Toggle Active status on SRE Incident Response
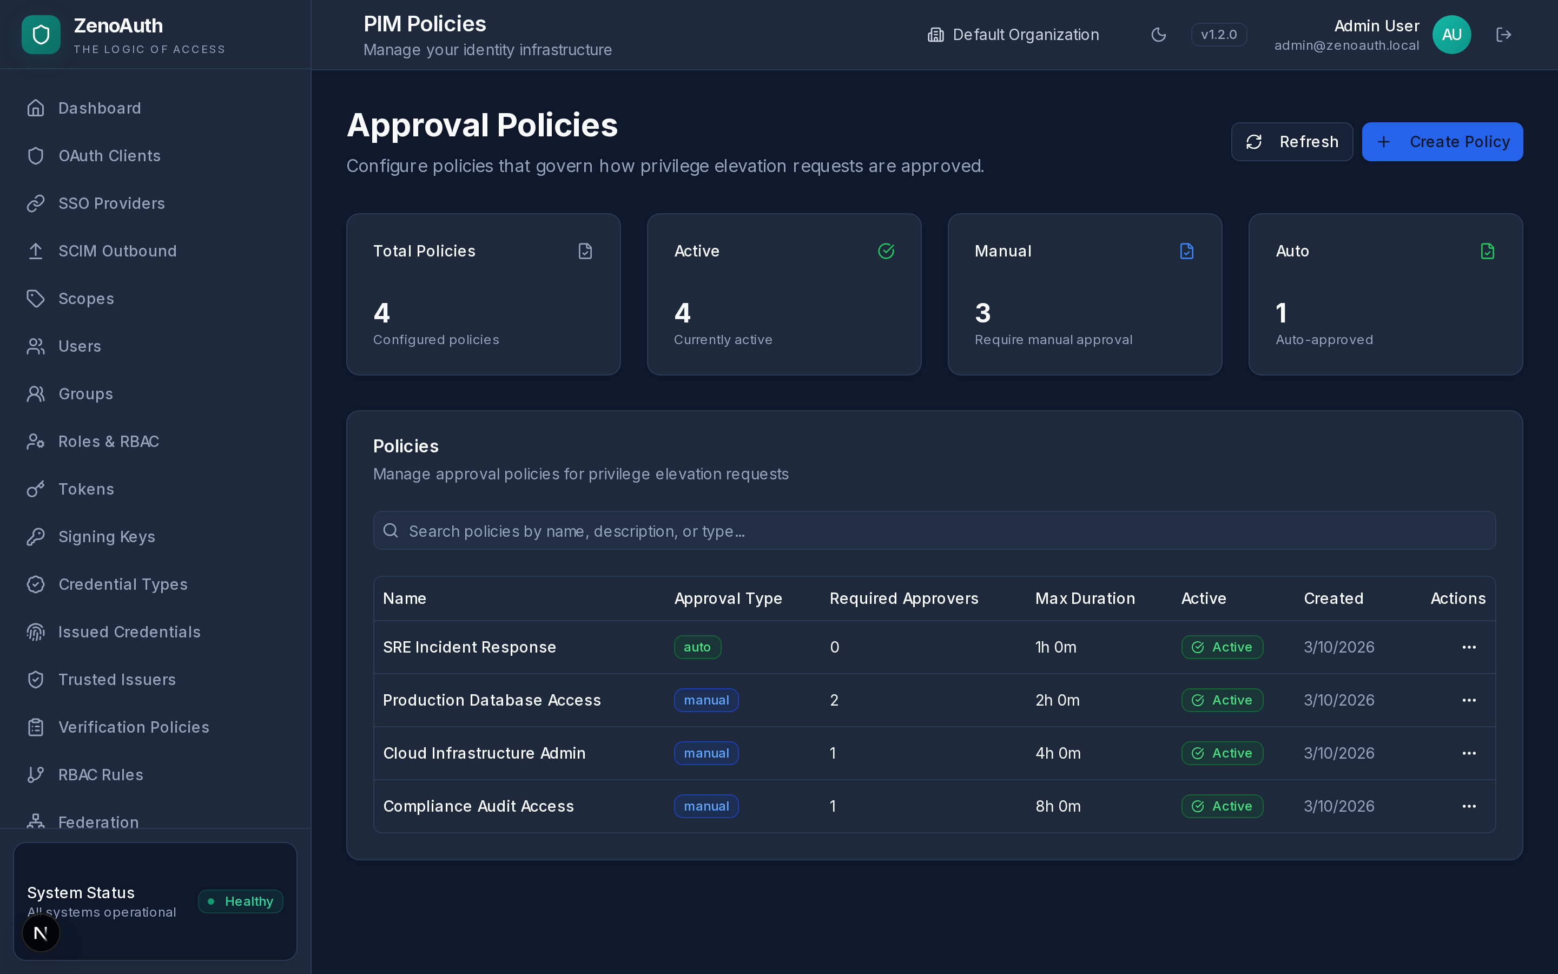 (1222, 647)
